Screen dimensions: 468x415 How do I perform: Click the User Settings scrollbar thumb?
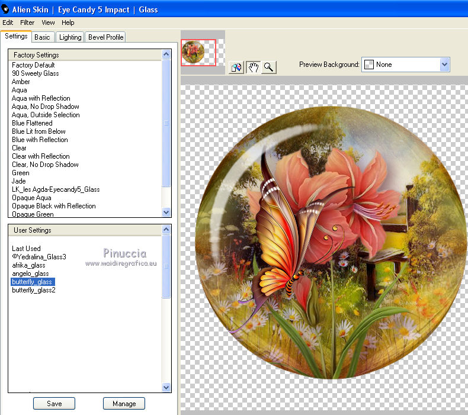click(166, 266)
